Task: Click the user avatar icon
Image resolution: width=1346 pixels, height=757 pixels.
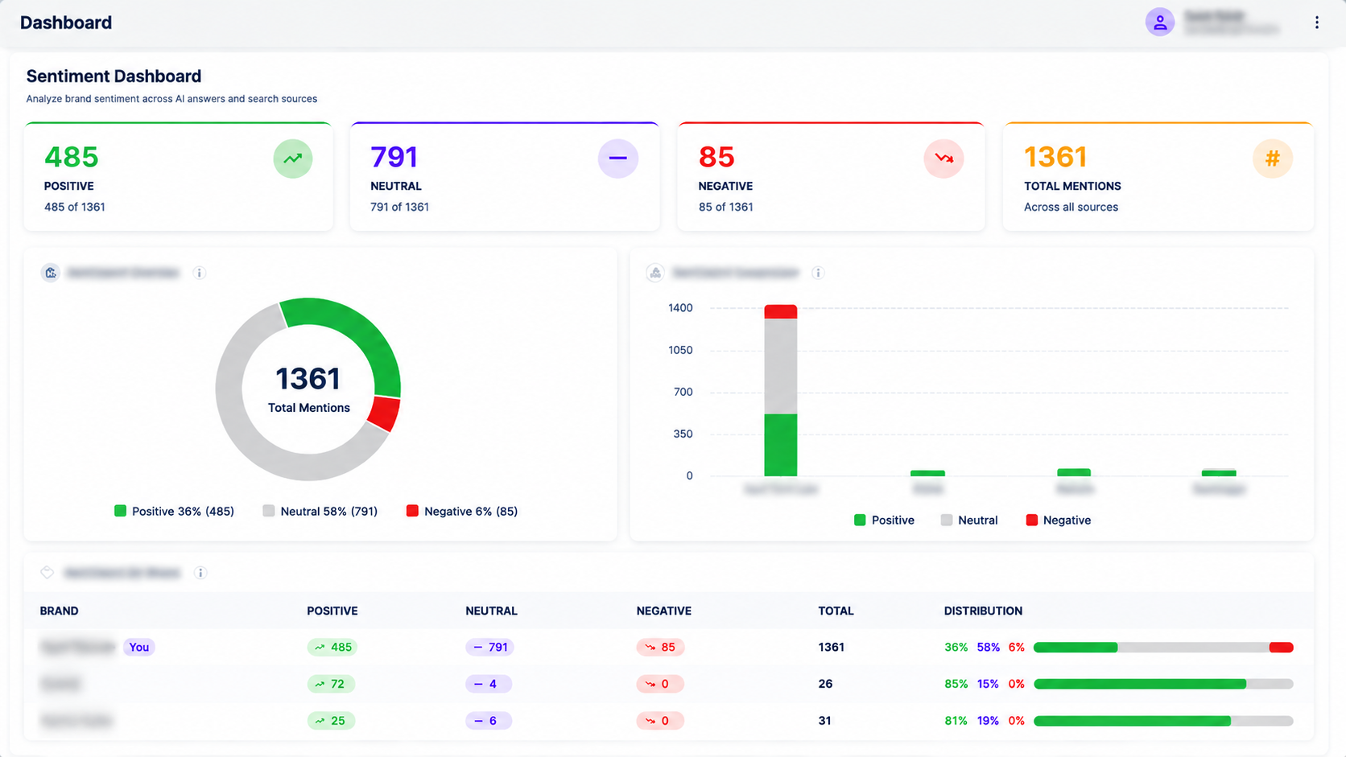Action: (x=1160, y=23)
